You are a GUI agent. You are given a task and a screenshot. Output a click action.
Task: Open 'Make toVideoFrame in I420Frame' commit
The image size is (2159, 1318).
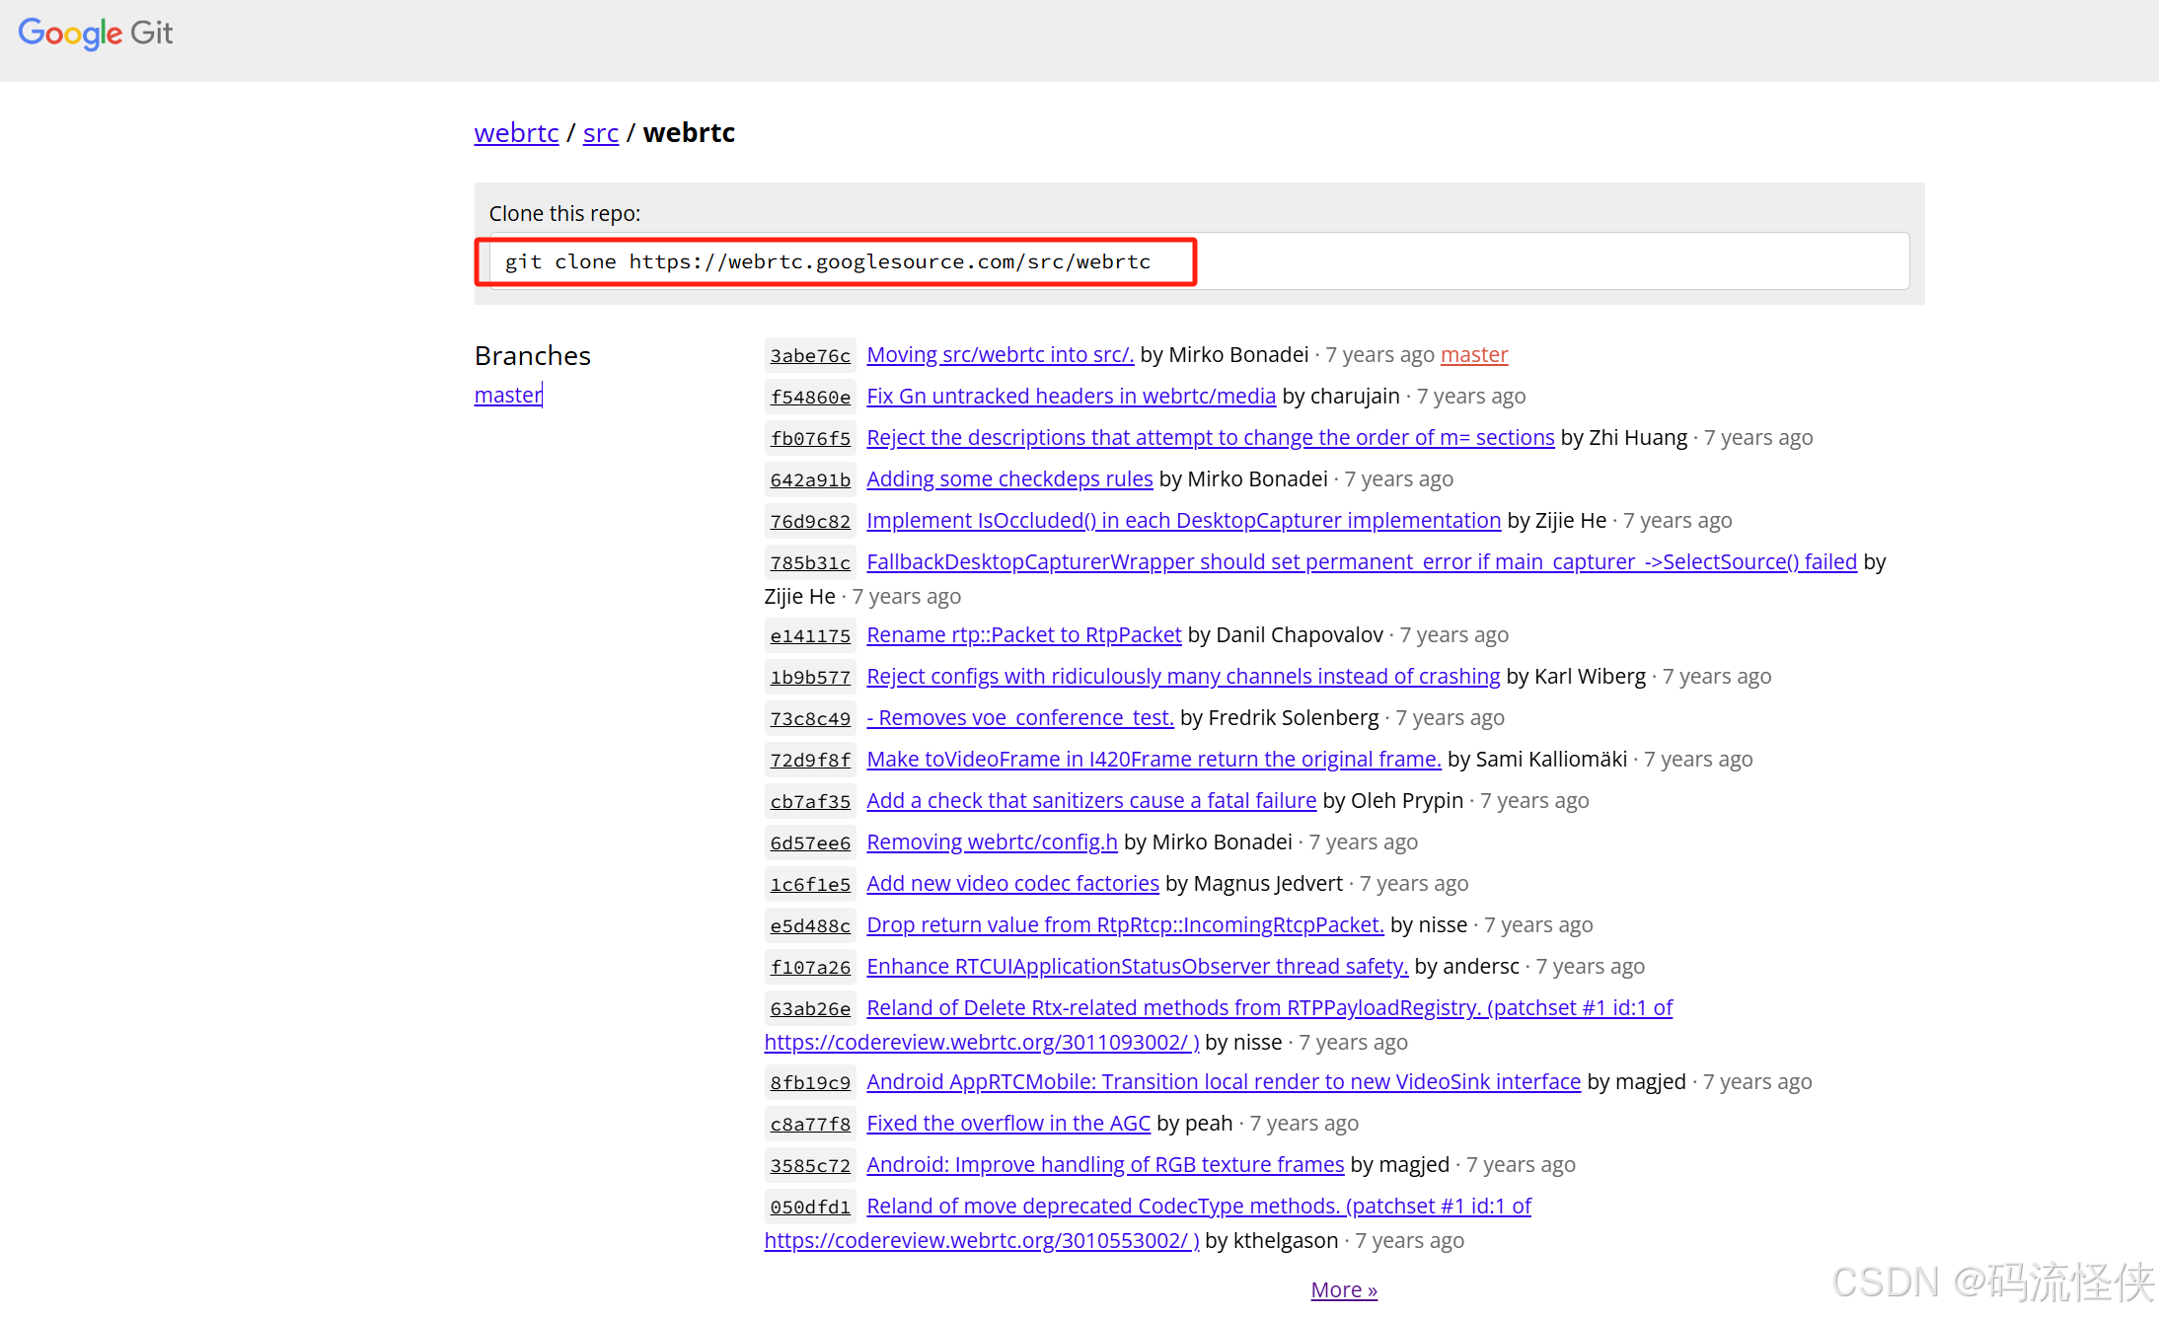tap(1154, 759)
